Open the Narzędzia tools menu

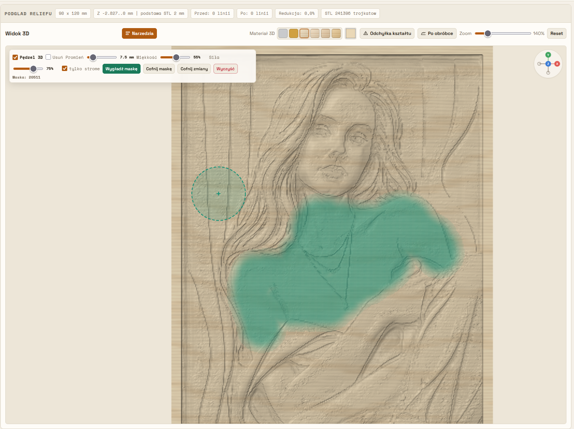coord(139,33)
